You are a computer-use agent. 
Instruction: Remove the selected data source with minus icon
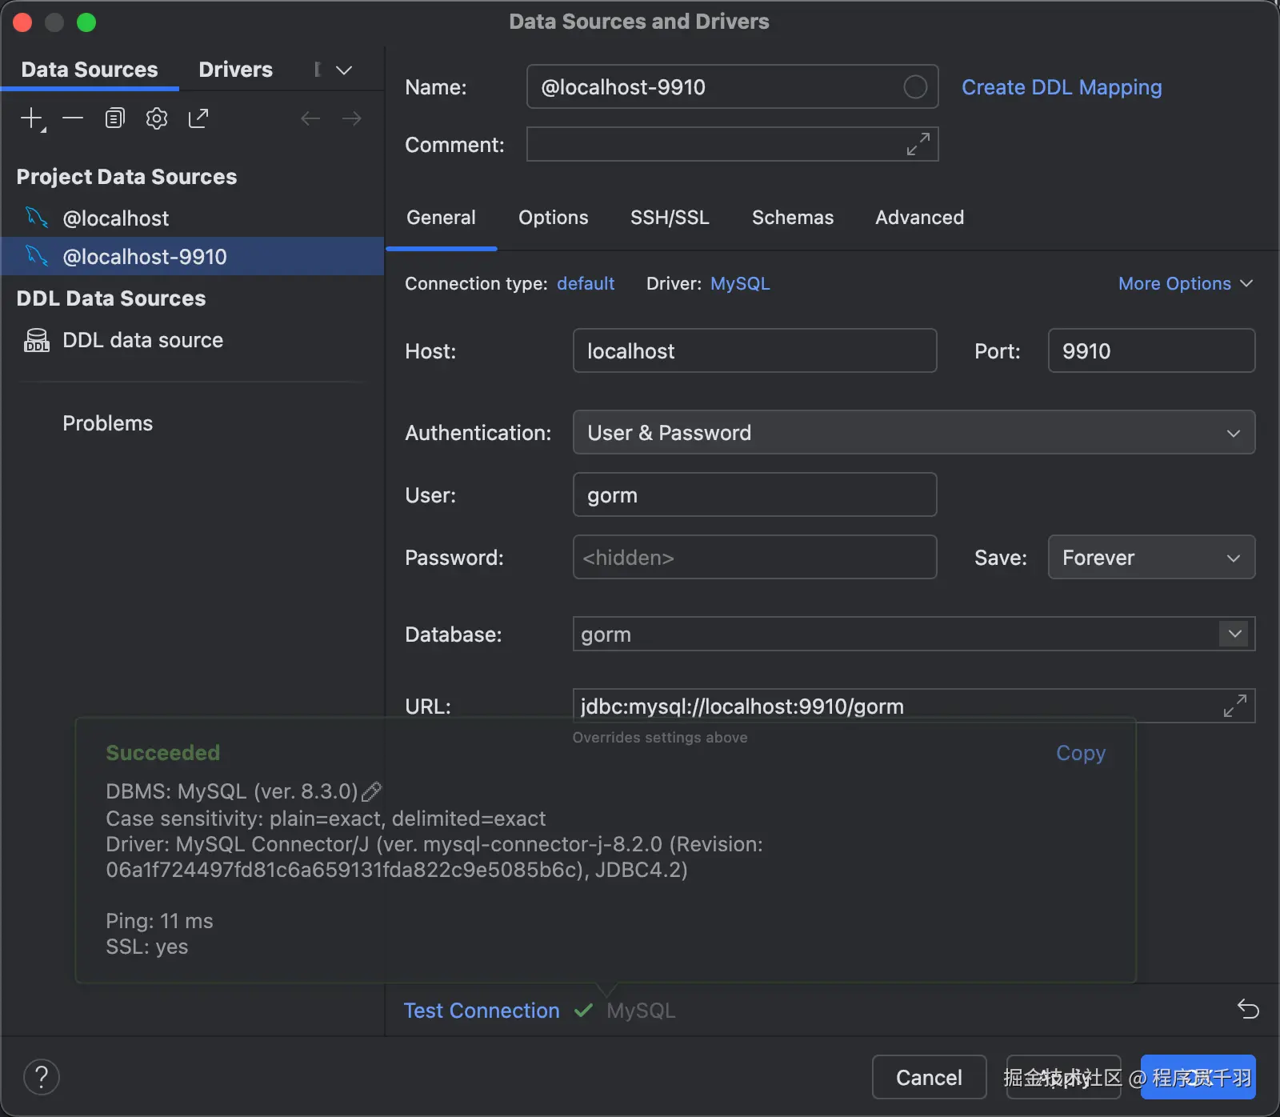[73, 119]
